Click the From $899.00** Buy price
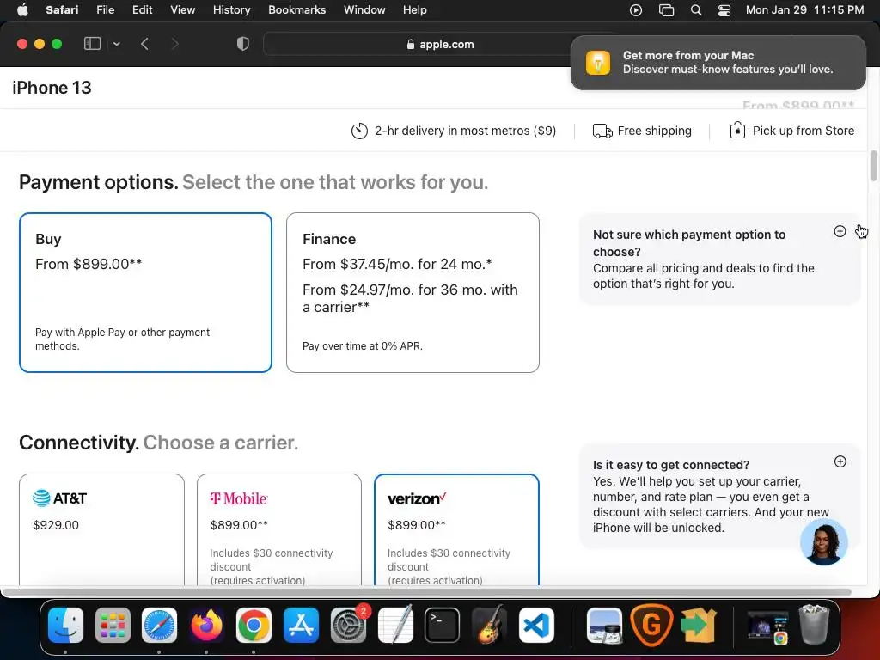This screenshot has width=880, height=660. 89,264
